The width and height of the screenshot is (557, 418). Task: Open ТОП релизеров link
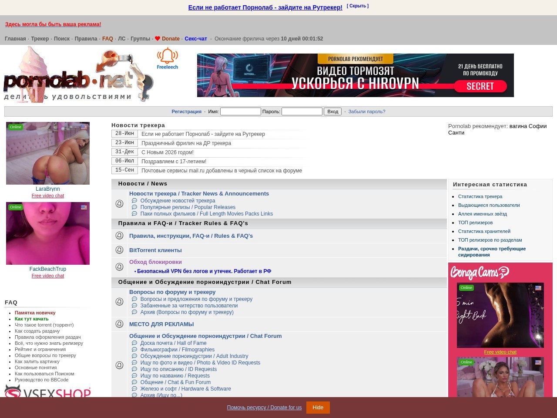475,222
